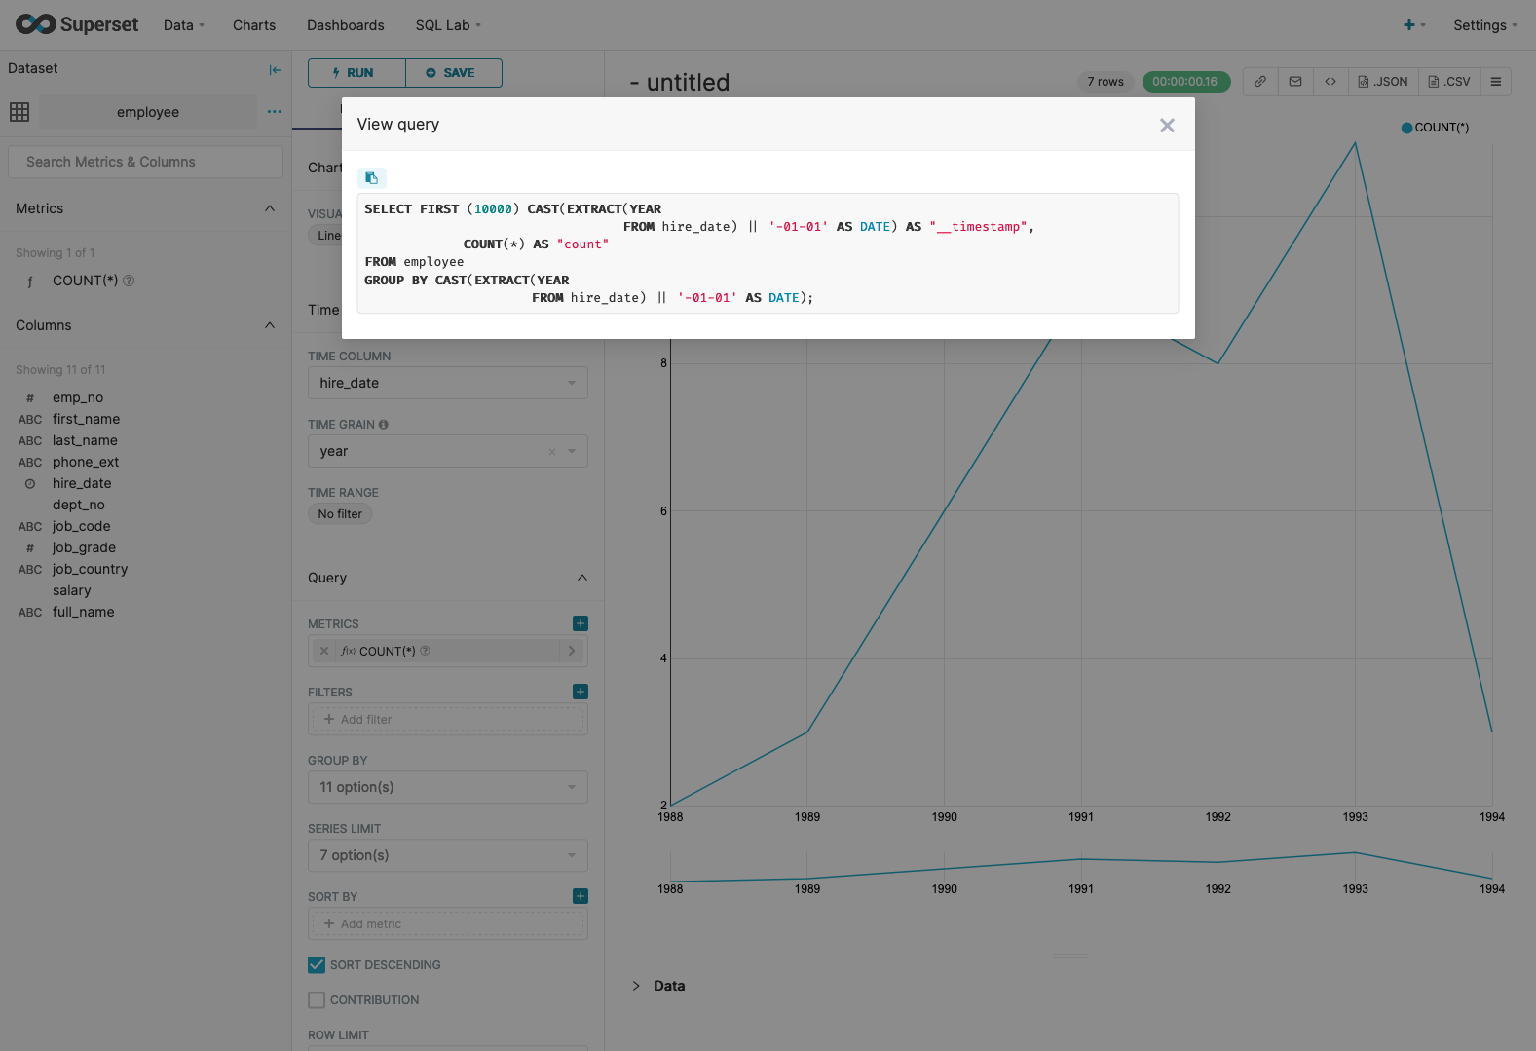Open Group By options dropdown
The height and width of the screenshot is (1051, 1536).
click(448, 787)
